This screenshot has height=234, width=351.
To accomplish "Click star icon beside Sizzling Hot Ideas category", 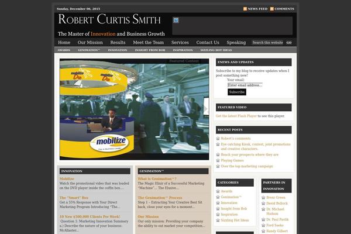I will coord(218,221).
